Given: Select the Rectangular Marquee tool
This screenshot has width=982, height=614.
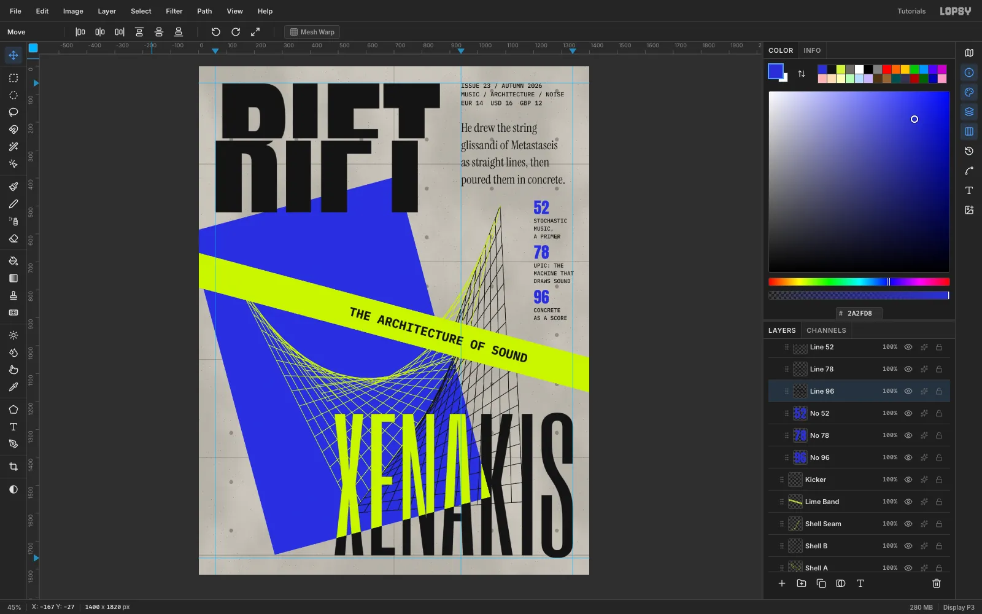Looking at the screenshot, I should coord(14,78).
